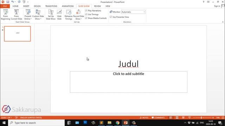The height and width of the screenshot is (126, 225).
Task: Click ENGLISH (UNITED STATES) language indicator
Action: tap(31, 118)
